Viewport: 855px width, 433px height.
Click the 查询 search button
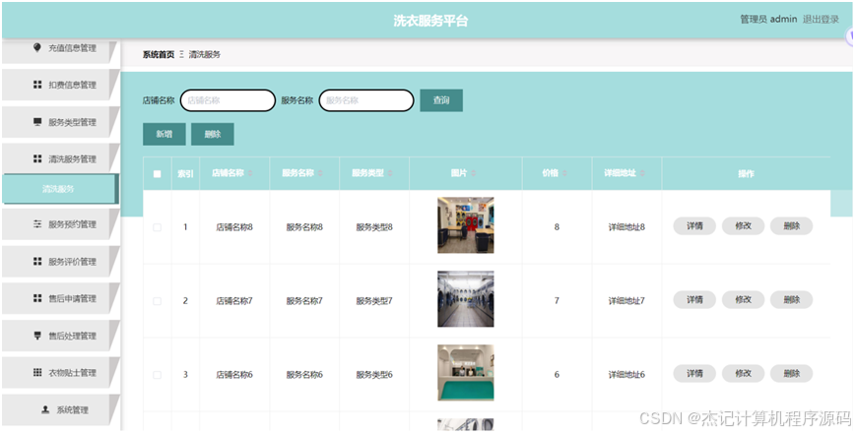[441, 100]
